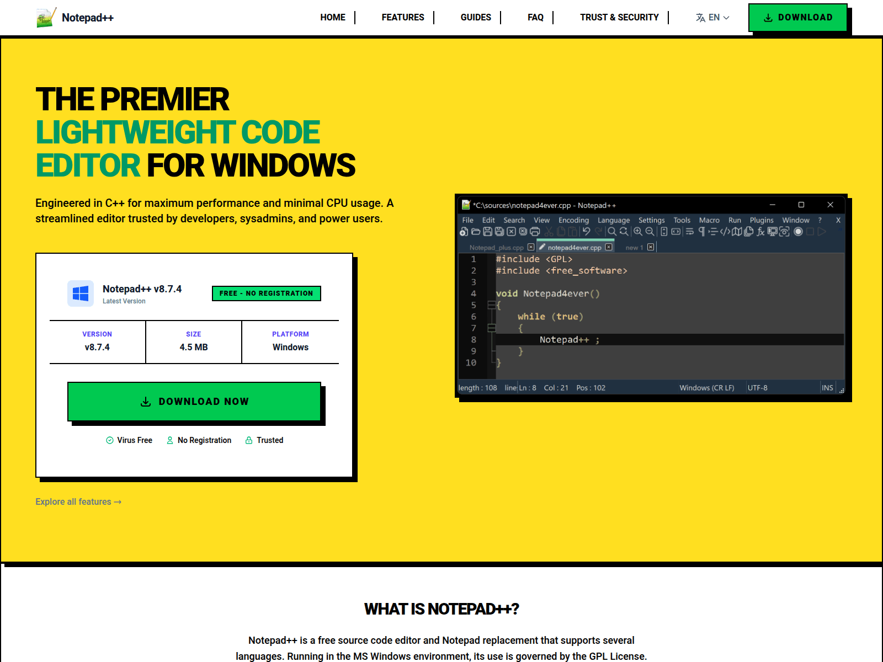This screenshot has height=662, width=883.
Task: Collapse the fold marker on line 7
Action: point(492,328)
